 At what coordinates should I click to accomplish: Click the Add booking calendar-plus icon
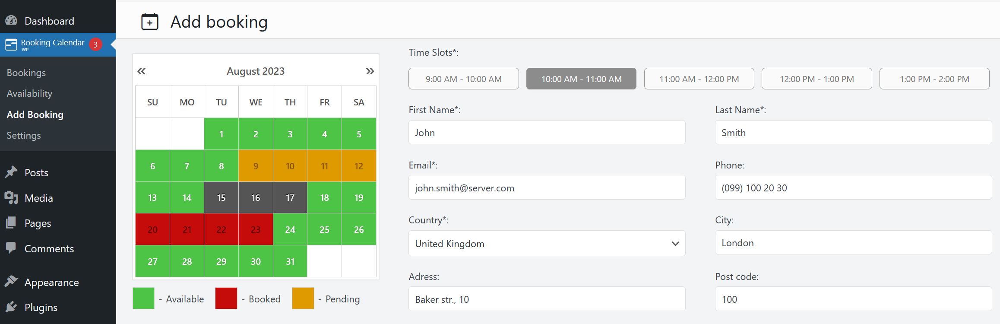pyautogui.click(x=150, y=22)
